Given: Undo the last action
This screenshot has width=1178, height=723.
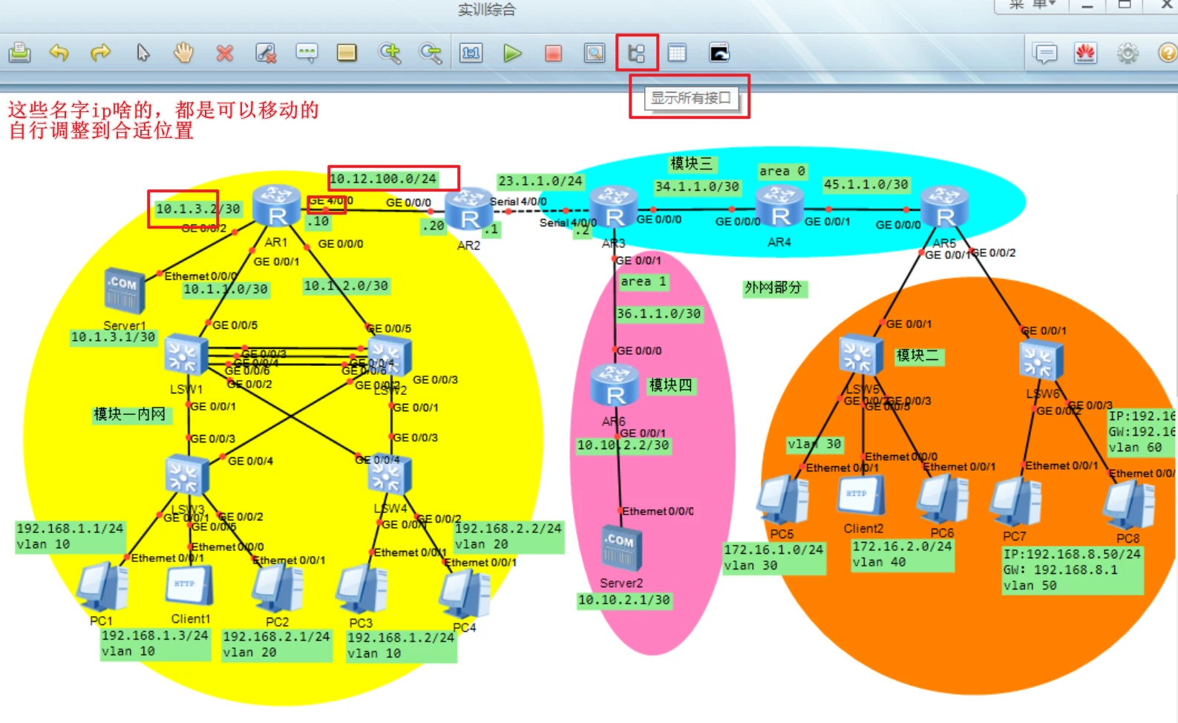Looking at the screenshot, I should point(59,53).
